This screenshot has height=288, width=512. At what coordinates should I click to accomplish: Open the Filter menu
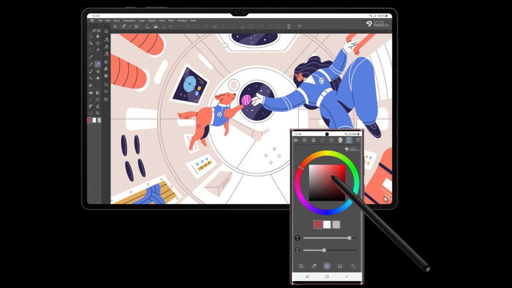tap(171, 20)
